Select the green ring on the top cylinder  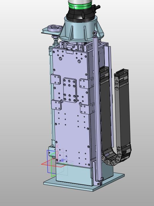80,6
